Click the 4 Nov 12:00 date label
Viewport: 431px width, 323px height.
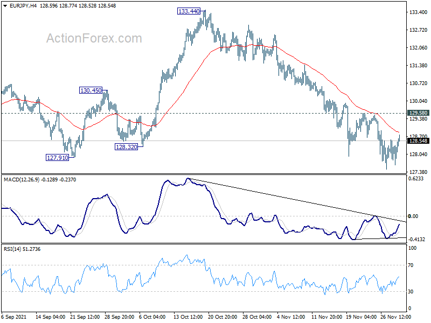[291, 317]
